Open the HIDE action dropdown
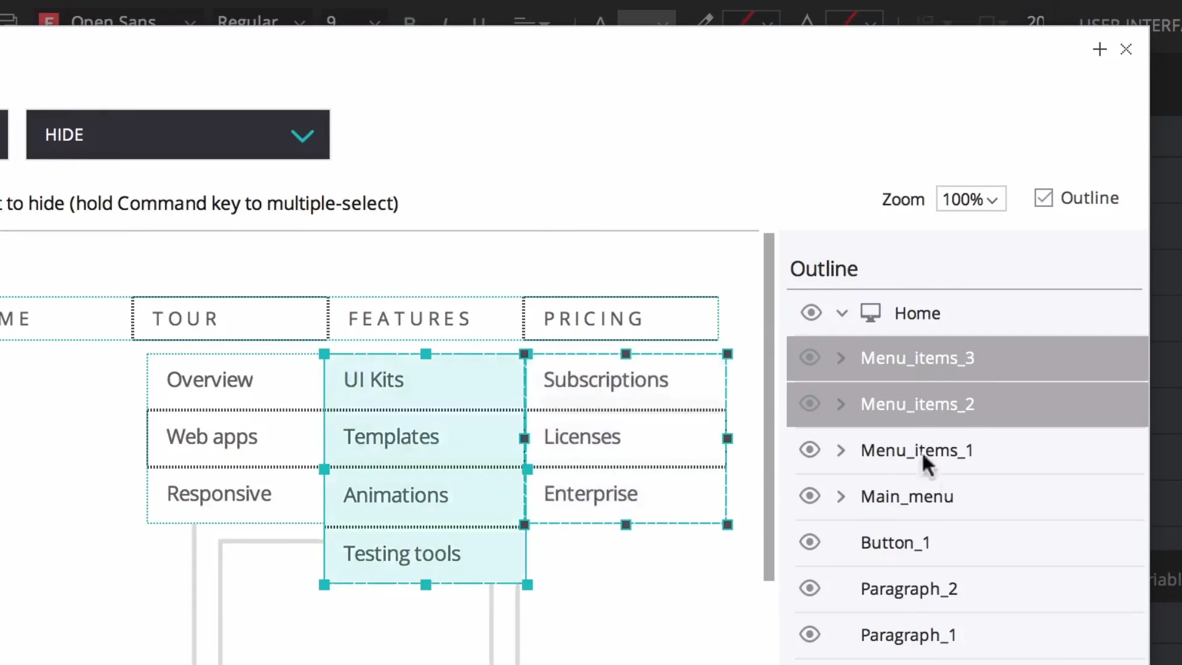 [x=178, y=135]
